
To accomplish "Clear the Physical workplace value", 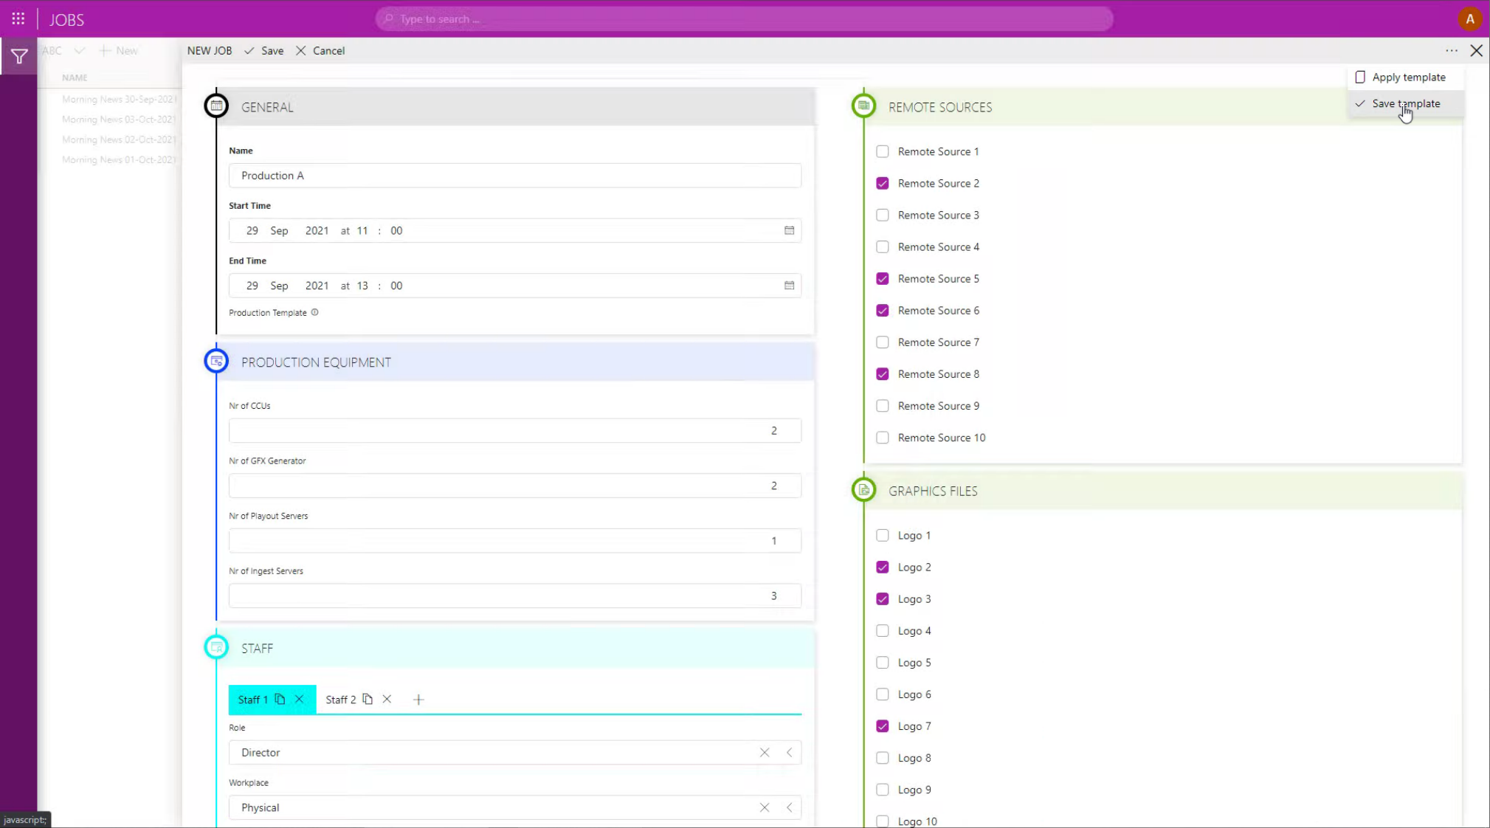I will click(765, 807).
